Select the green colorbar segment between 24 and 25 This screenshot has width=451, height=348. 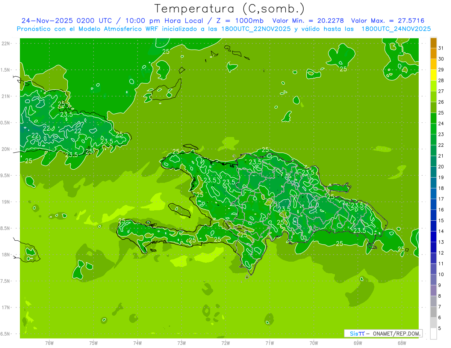click(x=433, y=118)
